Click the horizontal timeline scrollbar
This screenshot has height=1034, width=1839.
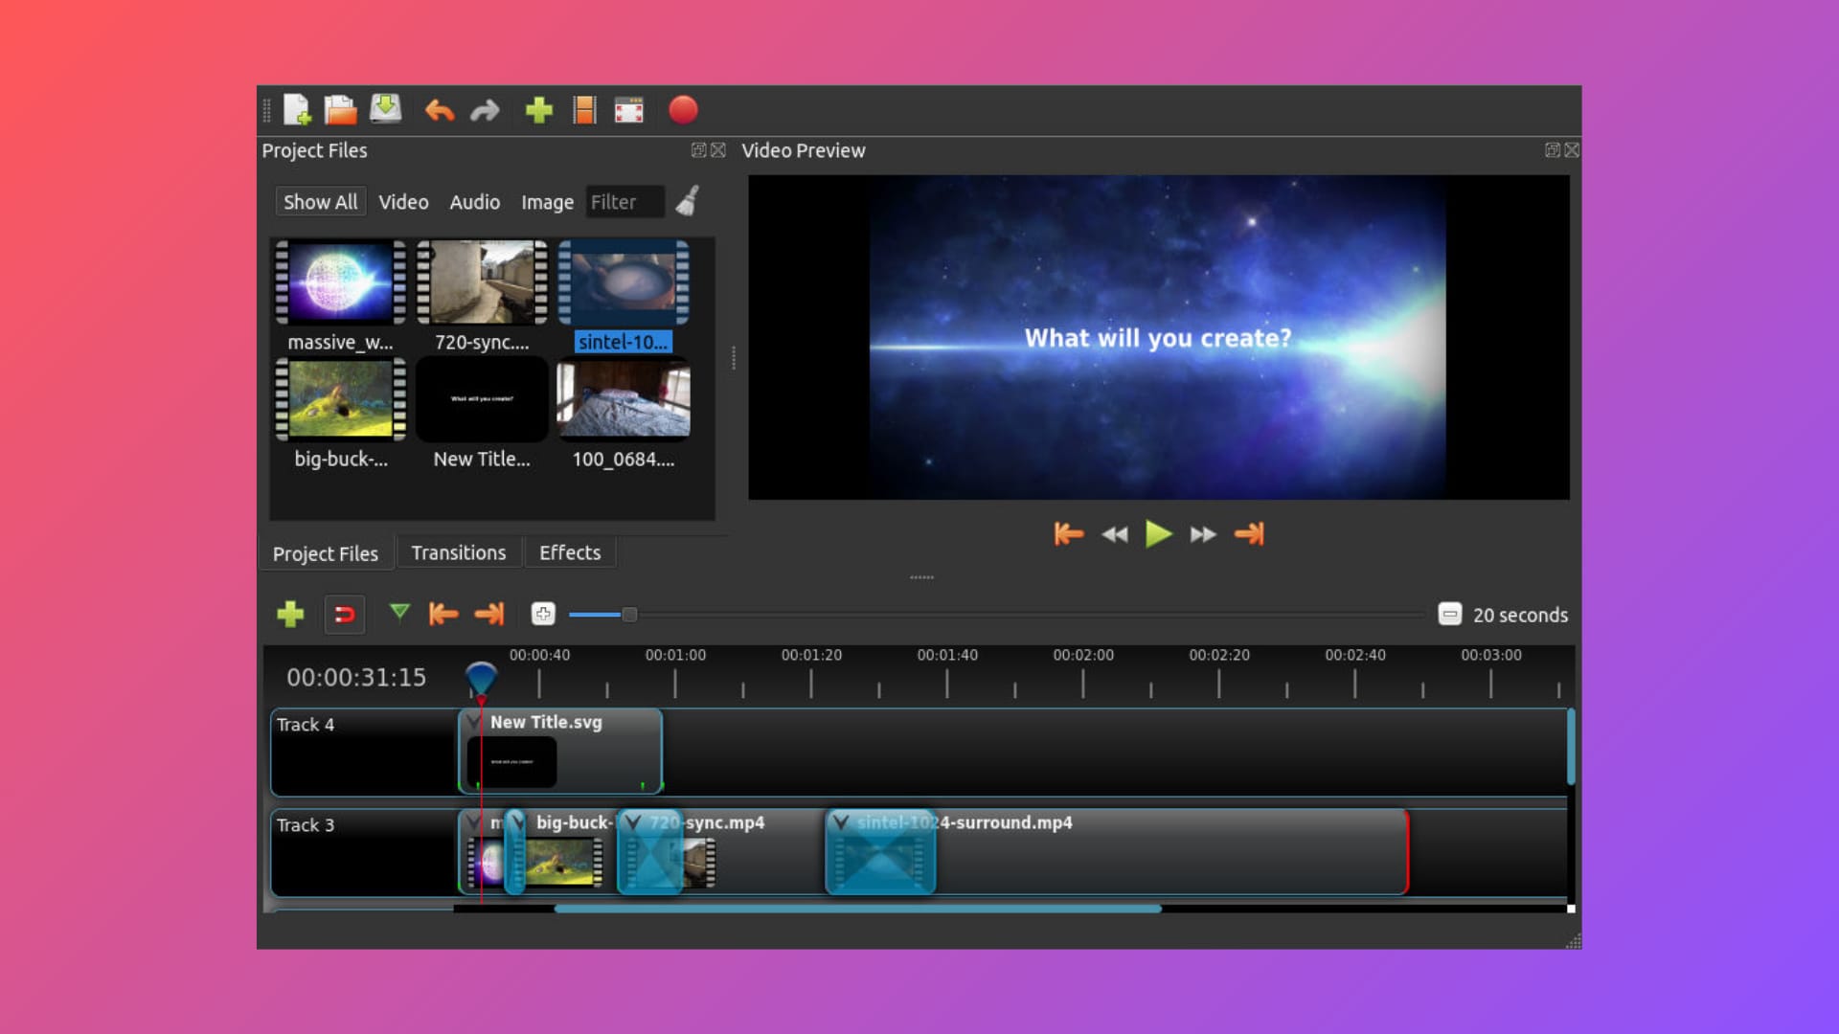857,909
